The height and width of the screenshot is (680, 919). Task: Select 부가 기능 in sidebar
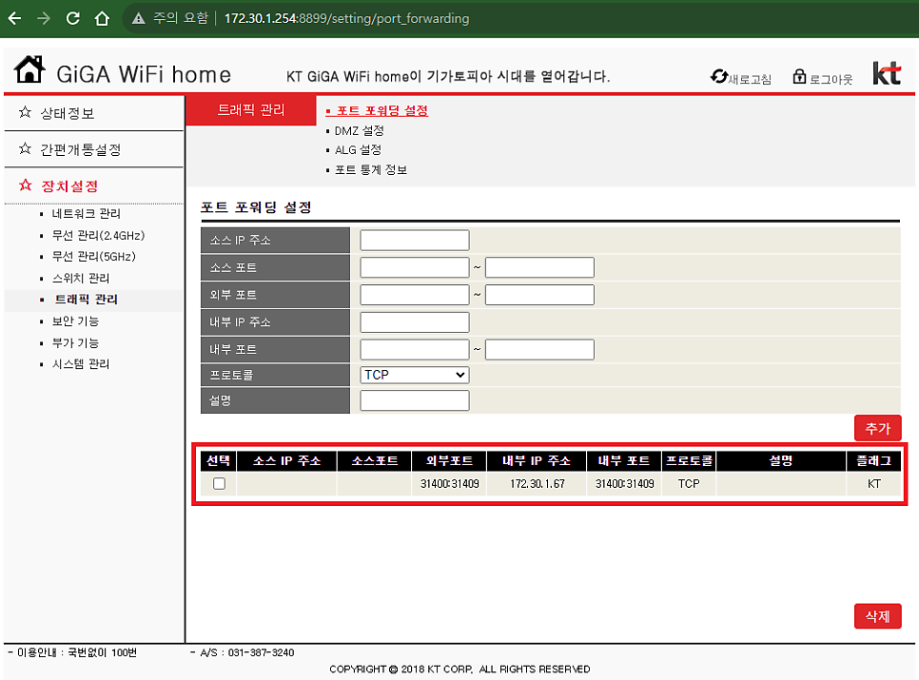tap(75, 342)
